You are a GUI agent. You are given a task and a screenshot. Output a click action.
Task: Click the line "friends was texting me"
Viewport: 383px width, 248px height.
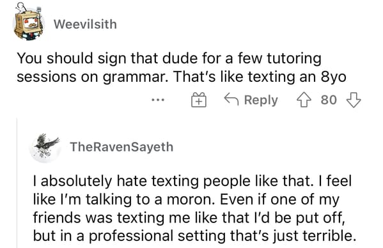tap(189, 218)
